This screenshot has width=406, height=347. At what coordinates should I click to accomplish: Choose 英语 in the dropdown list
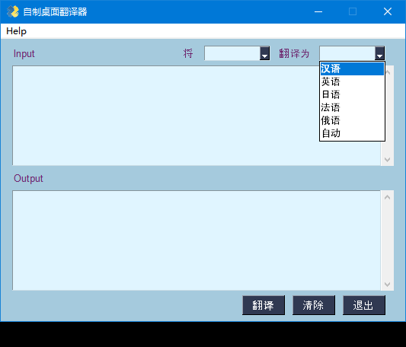352,81
